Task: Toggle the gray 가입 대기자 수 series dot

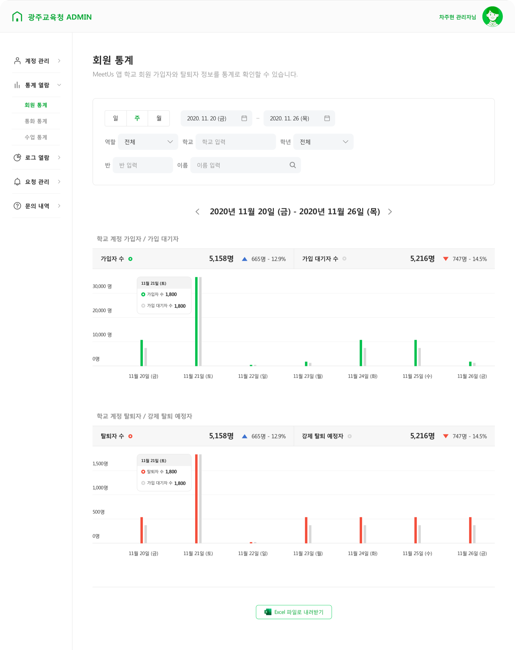Action: (x=344, y=258)
